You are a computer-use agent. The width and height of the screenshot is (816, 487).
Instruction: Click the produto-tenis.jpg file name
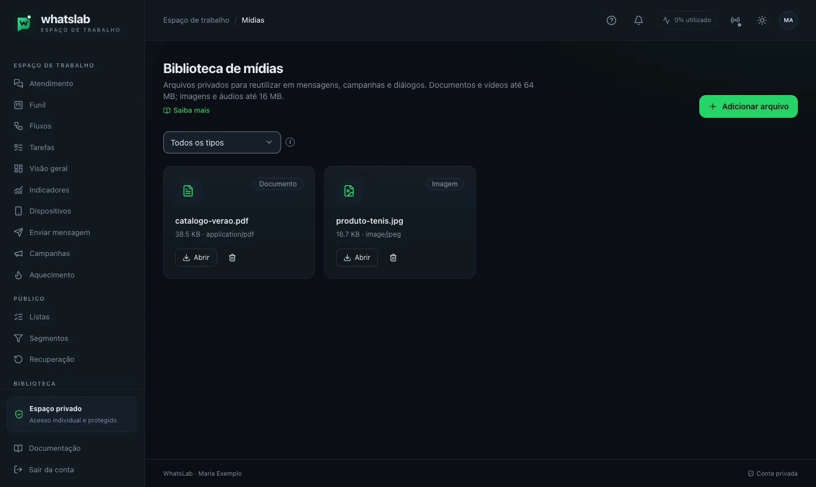(x=369, y=221)
